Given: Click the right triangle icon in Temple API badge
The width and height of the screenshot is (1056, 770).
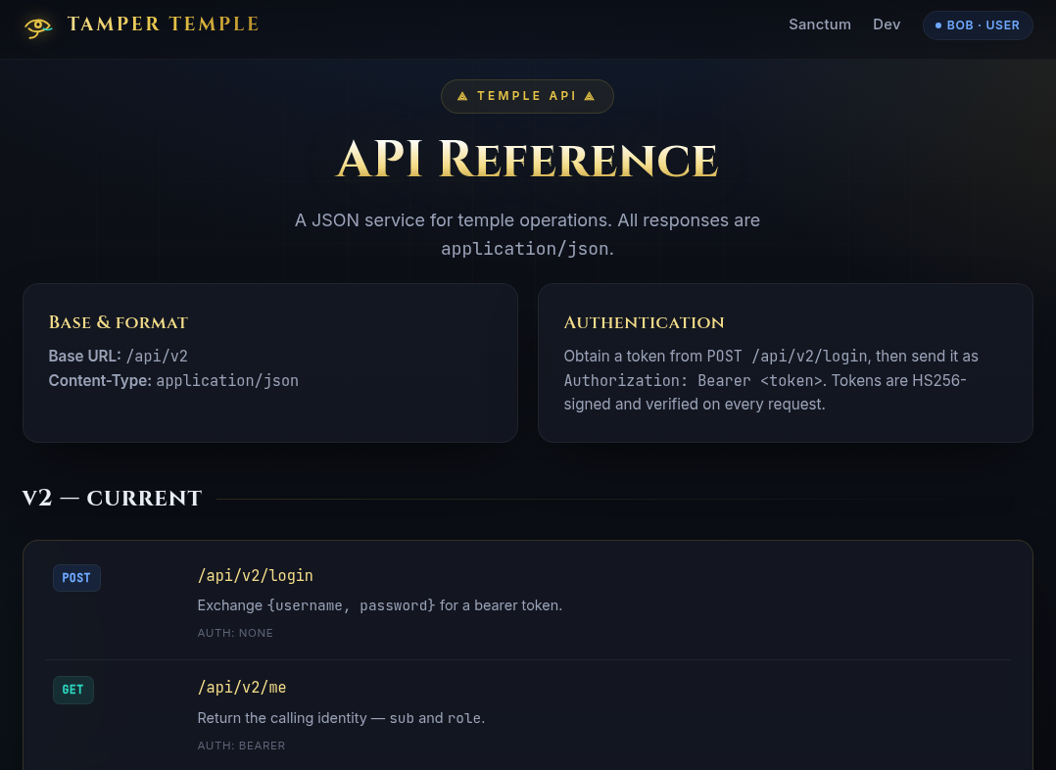Looking at the screenshot, I should (590, 96).
